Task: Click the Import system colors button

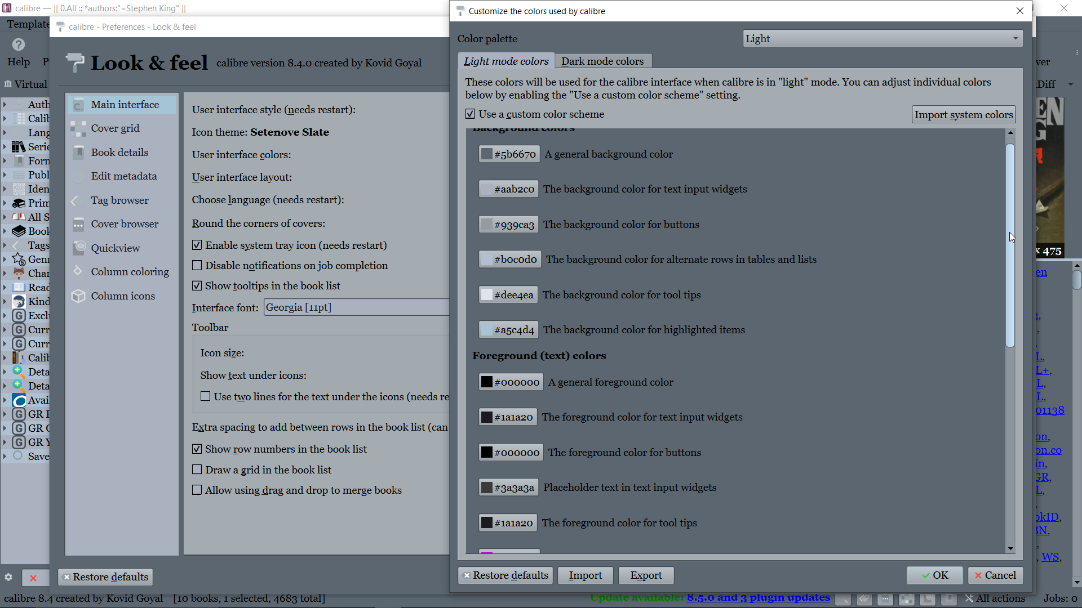Action: [963, 115]
